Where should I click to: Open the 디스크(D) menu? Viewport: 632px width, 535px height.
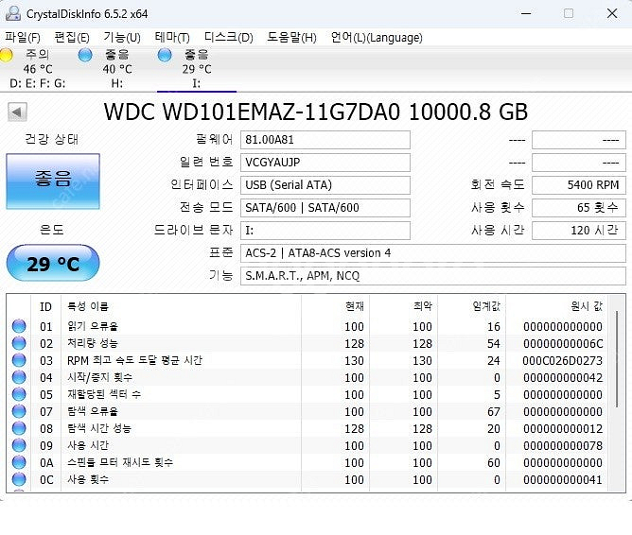tap(229, 38)
